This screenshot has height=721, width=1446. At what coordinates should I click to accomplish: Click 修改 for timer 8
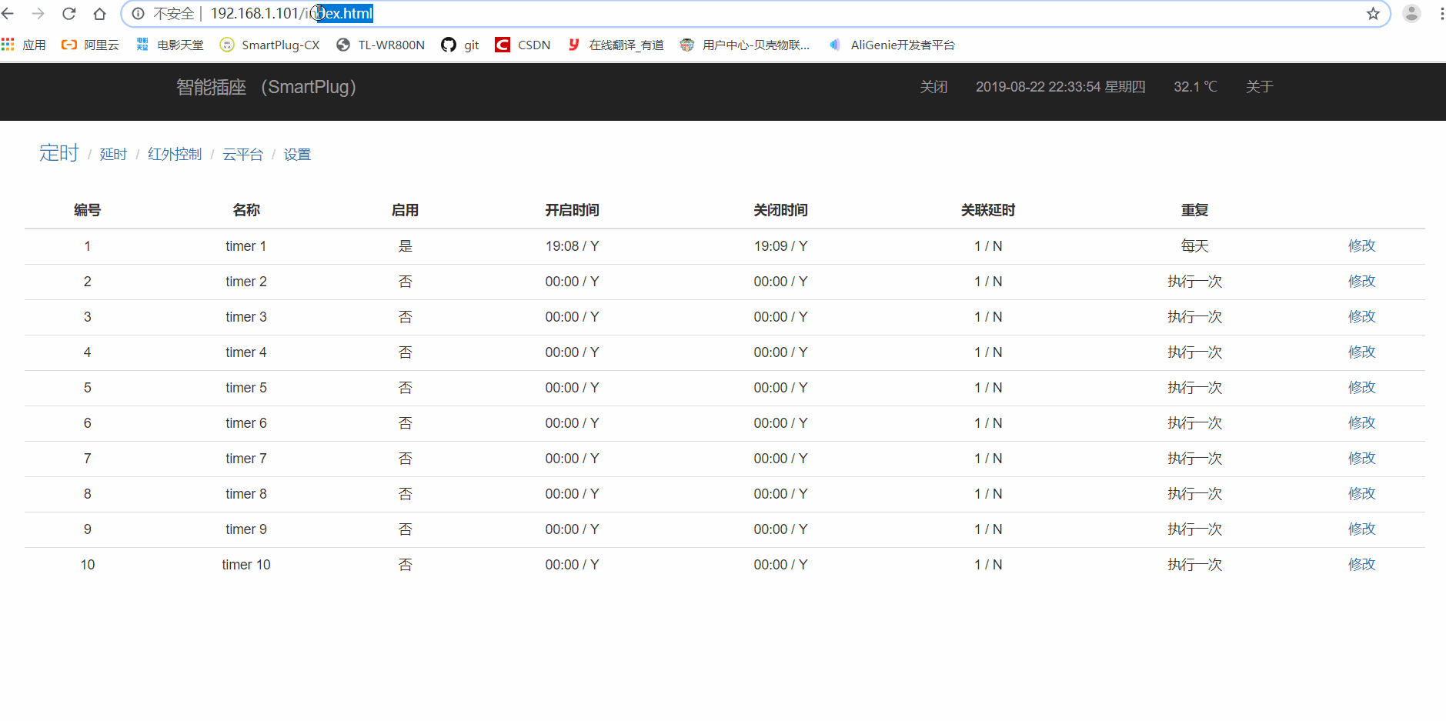(x=1361, y=494)
